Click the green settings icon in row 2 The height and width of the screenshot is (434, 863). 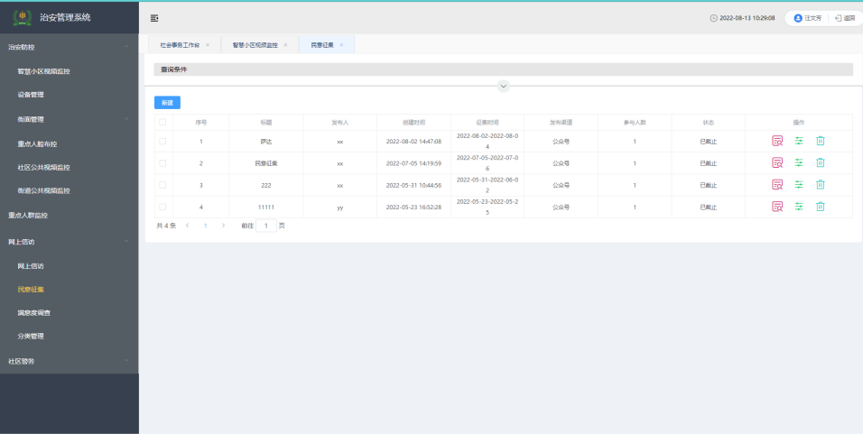[799, 162]
